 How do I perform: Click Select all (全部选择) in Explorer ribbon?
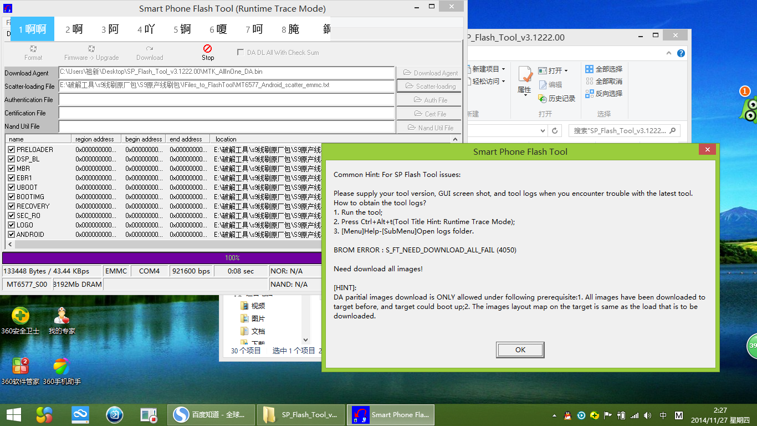coord(603,69)
